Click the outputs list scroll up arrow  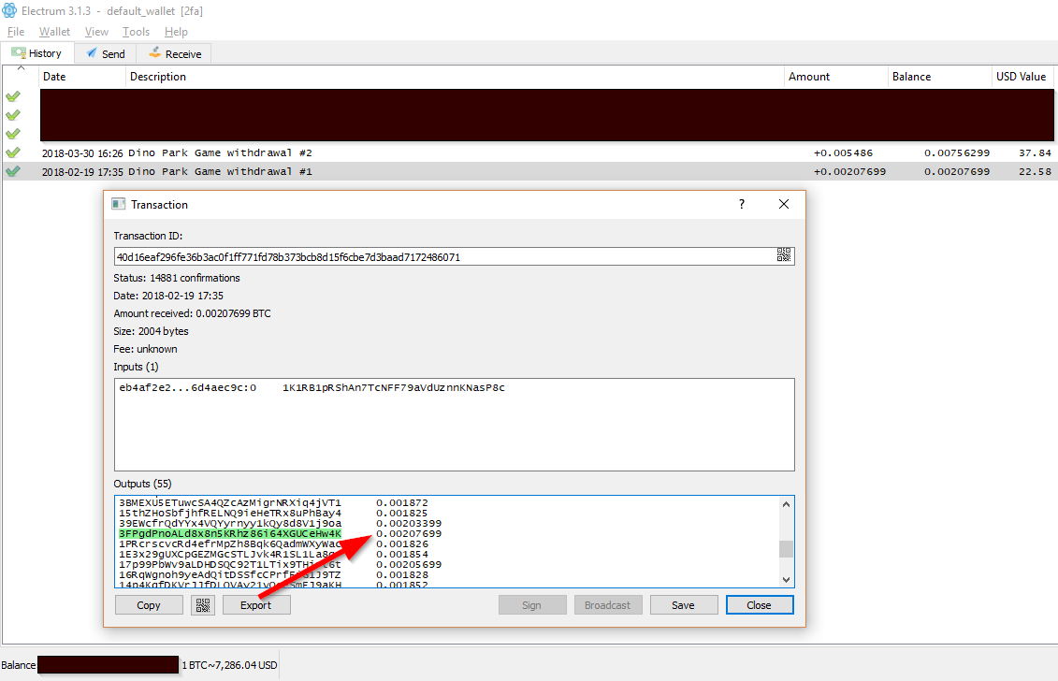pyautogui.click(x=786, y=504)
